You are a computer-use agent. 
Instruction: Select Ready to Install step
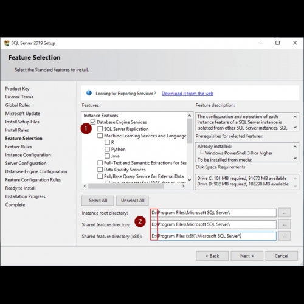pyautogui.click(x=20, y=188)
